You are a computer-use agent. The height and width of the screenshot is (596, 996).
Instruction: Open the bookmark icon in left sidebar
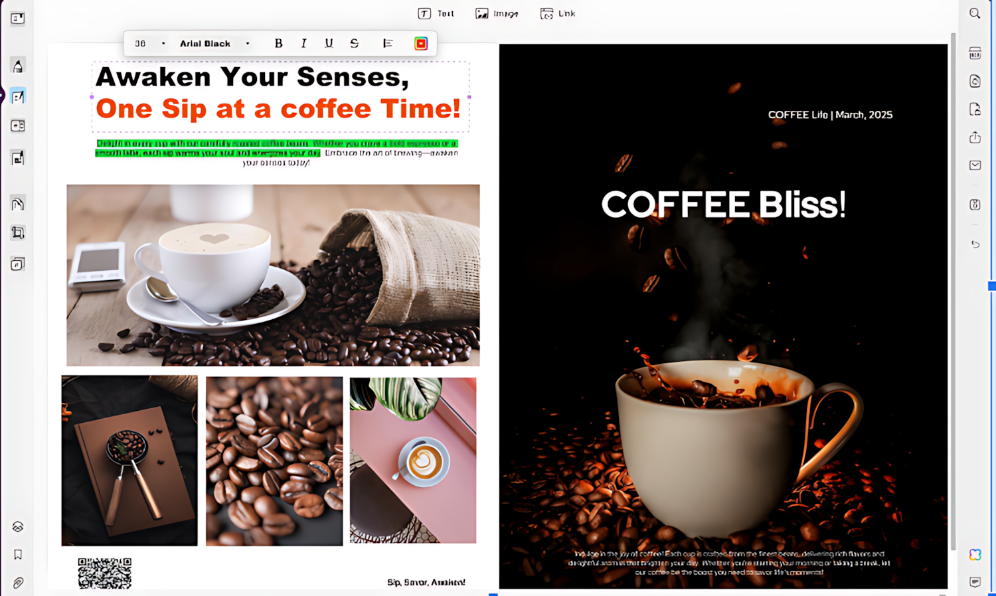click(18, 555)
